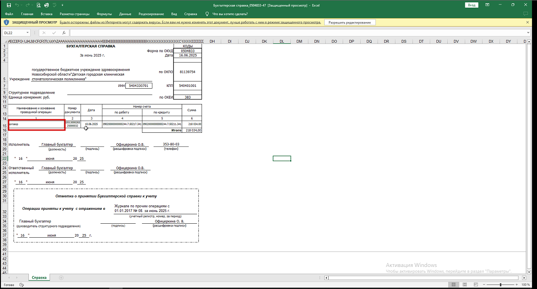Click previous sheet navigation arrow
Viewport: 537px width, 289px height.
(9, 278)
